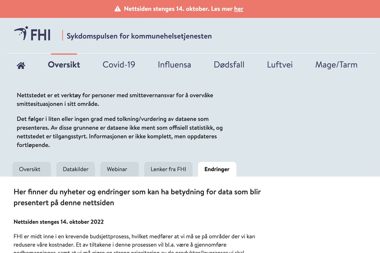Open the Influensa section
The width and height of the screenshot is (380, 253).
point(174,65)
